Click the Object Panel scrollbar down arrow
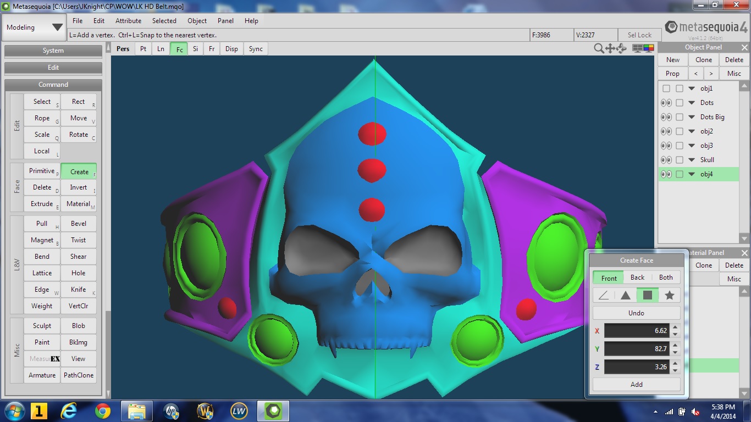 pyautogui.click(x=744, y=238)
